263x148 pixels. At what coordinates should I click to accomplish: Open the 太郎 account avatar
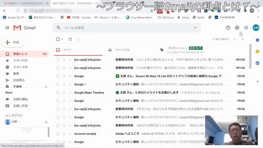click(256, 28)
